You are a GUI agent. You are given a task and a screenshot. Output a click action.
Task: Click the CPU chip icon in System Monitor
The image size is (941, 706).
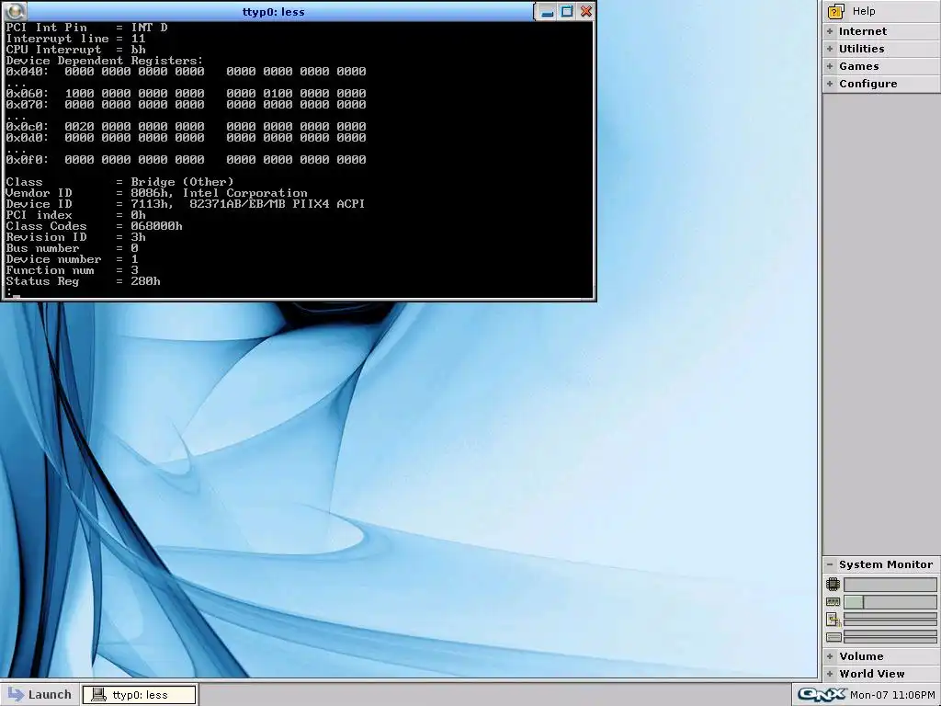tap(833, 584)
